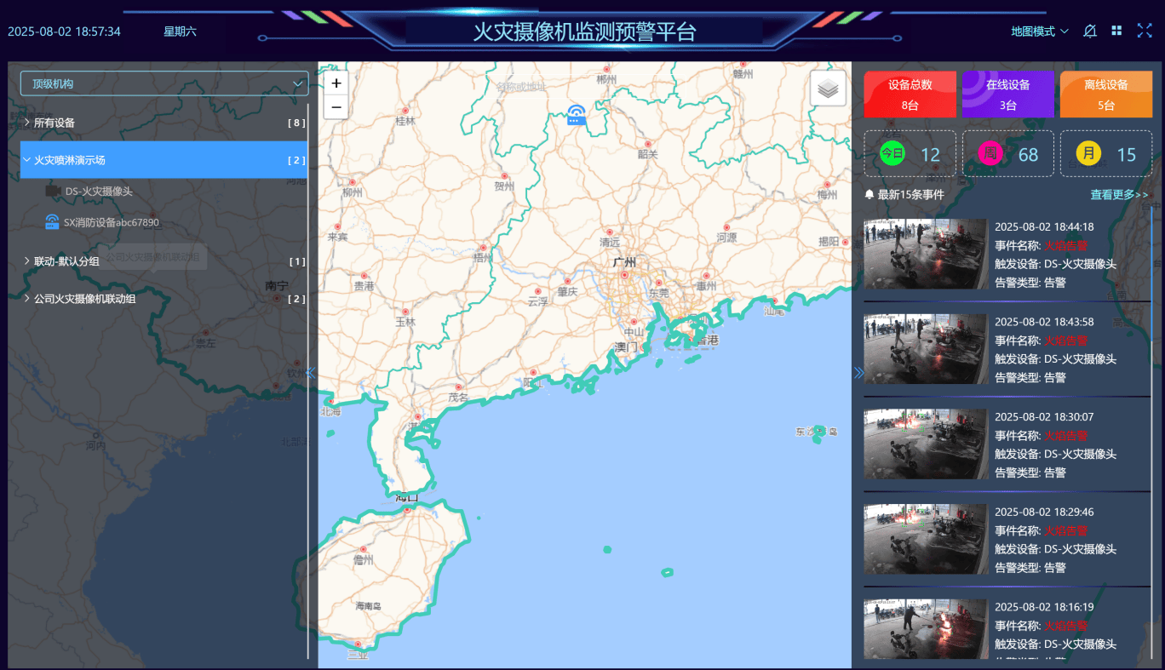Image resolution: width=1165 pixels, height=670 pixels.
Task: Collapse the left panel with double-chevron
Action: click(x=310, y=372)
